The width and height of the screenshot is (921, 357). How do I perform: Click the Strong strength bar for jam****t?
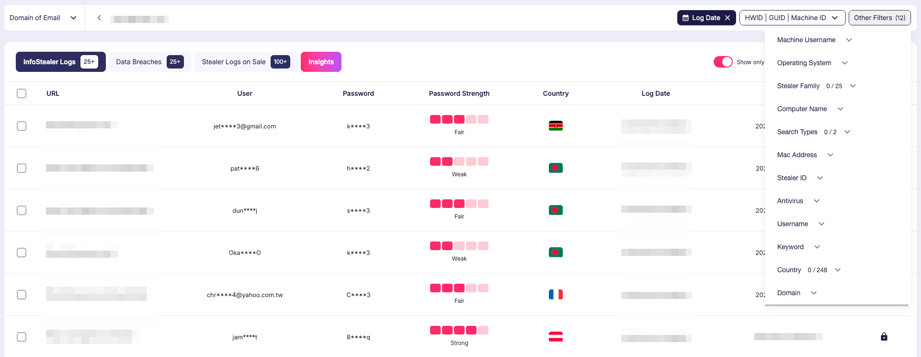tap(459, 330)
